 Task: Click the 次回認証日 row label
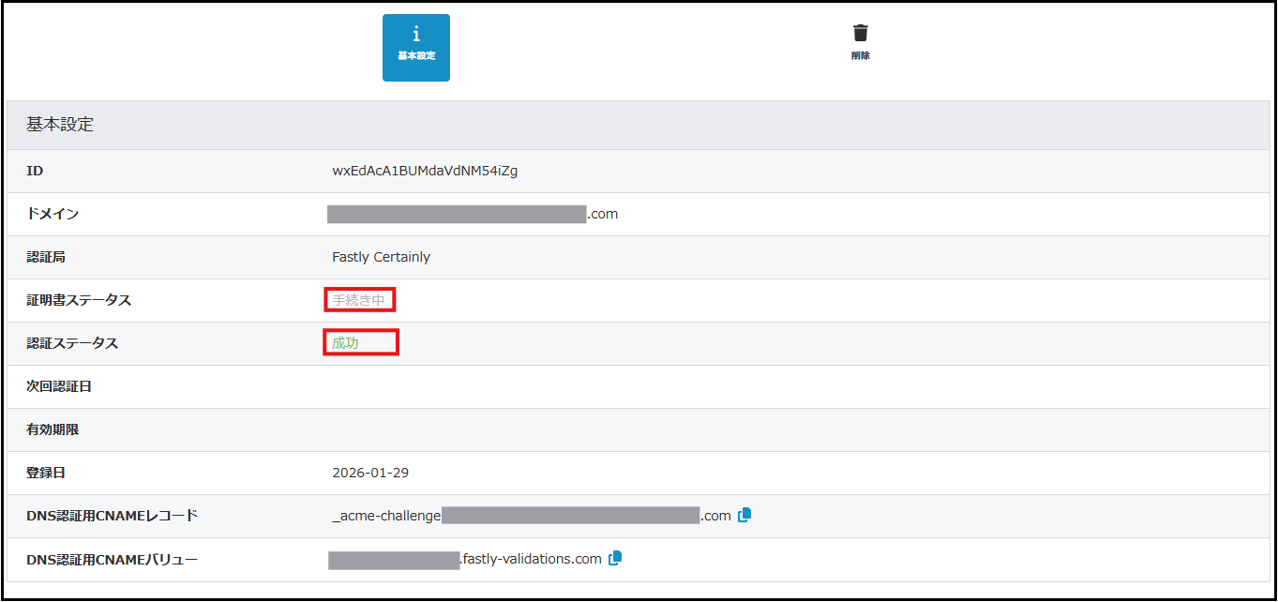(59, 386)
